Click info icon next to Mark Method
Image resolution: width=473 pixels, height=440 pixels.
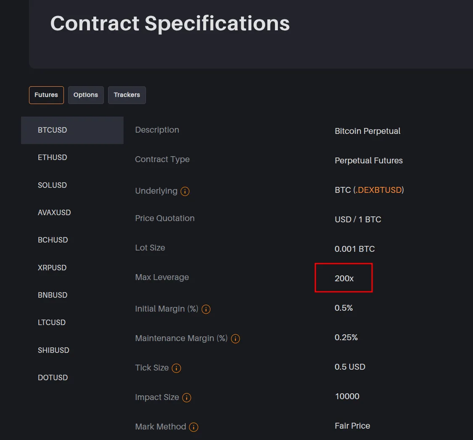pyautogui.click(x=193, y=427)
